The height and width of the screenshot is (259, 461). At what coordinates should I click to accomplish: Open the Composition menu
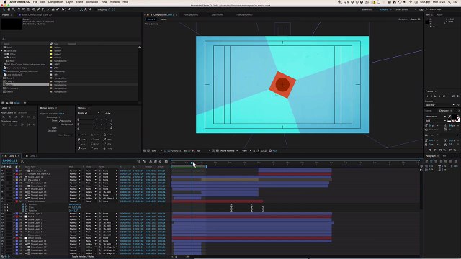pos(55,1)
